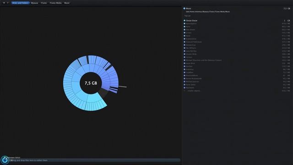The image size is (293, 165).
Task: Open the Disks and Folders breadcrumb
Action: pyautogui.click(x=20, y=3)
